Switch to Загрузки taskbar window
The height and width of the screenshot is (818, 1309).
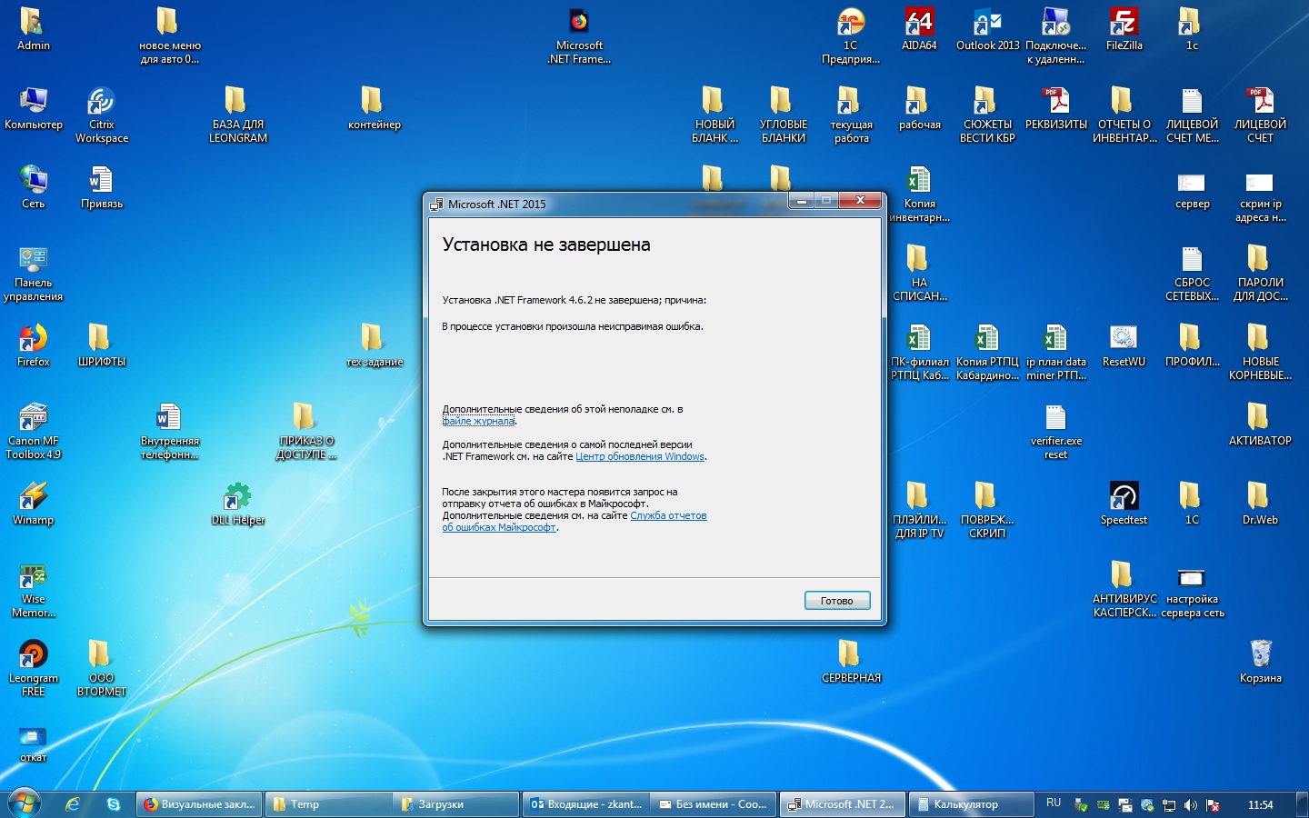[455, 804]
